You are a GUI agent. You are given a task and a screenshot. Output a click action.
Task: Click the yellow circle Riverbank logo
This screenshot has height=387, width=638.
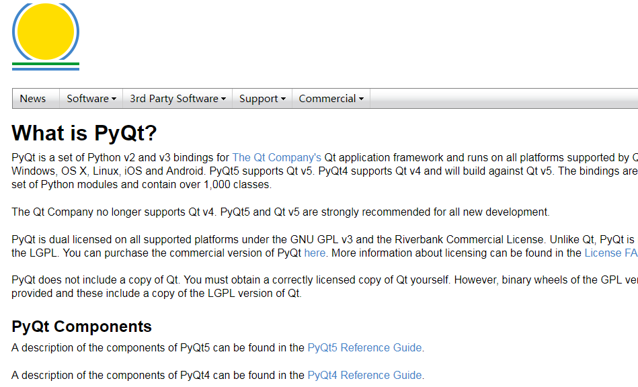45,31
